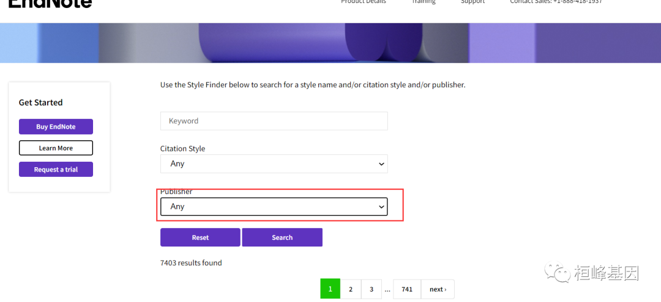Click the purple hero banner image

tap(330, 43)
